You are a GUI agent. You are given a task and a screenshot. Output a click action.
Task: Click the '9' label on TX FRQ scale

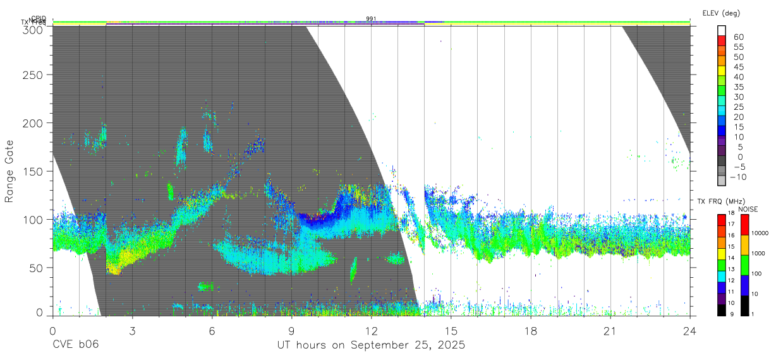(733, 314)
